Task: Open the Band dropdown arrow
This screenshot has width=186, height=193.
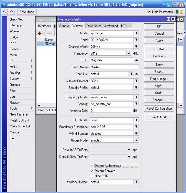Action: pos(136,40)
